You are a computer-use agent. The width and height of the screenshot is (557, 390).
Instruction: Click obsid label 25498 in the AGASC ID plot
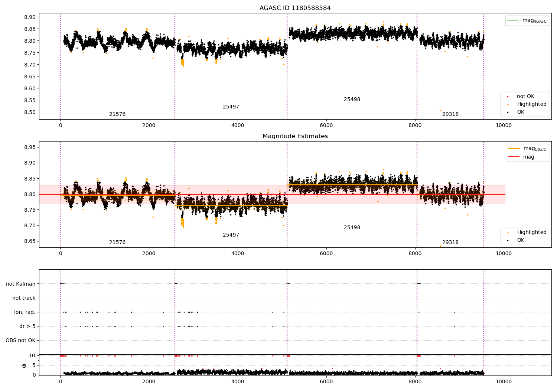coord(352,100)
